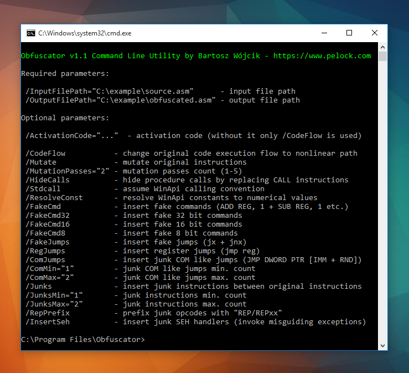This screenshot has width=409, height=373.
Task: Click the /JunksMax="2" option text
Action: (54, 304)
